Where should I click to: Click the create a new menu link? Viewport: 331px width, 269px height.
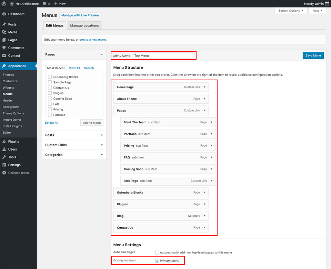(x=93, y=40)
